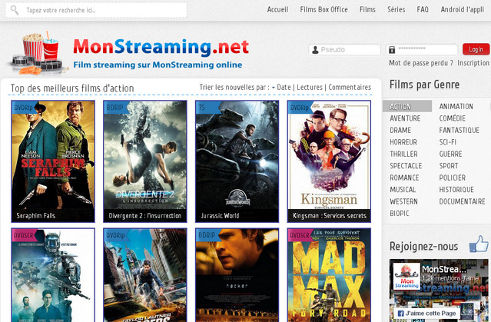Go to Accueil in top menu

(277, 10)
